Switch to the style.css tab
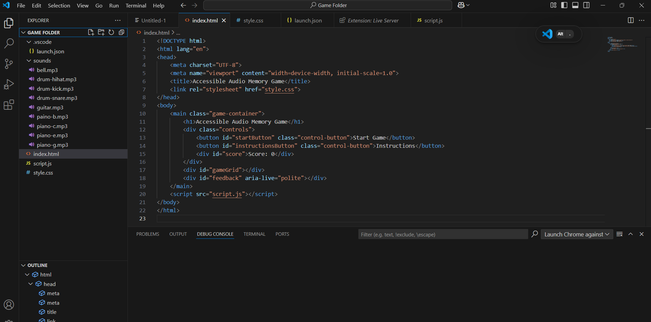Viewport: 651px width, 322px height. tap(253, 20)
